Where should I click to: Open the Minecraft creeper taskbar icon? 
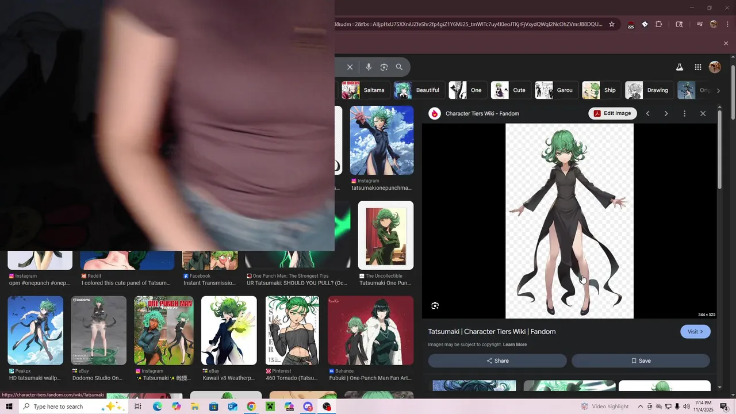point(270,407)
